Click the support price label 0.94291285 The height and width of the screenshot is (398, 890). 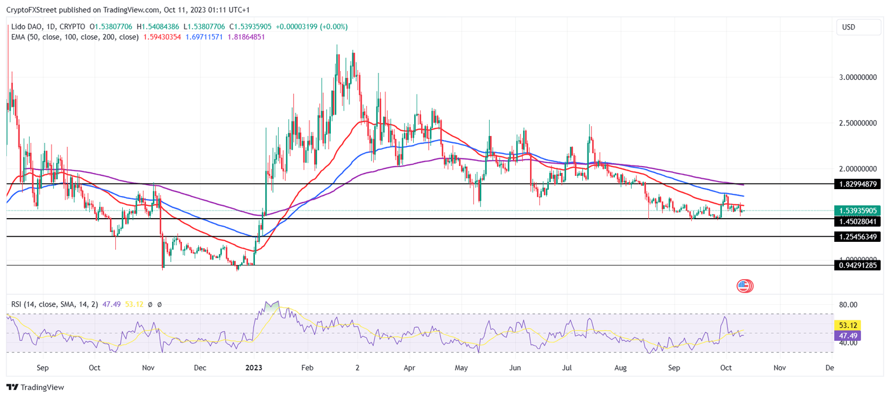857,266
